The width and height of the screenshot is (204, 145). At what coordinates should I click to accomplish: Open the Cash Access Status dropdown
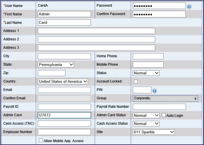coord(146,123)
